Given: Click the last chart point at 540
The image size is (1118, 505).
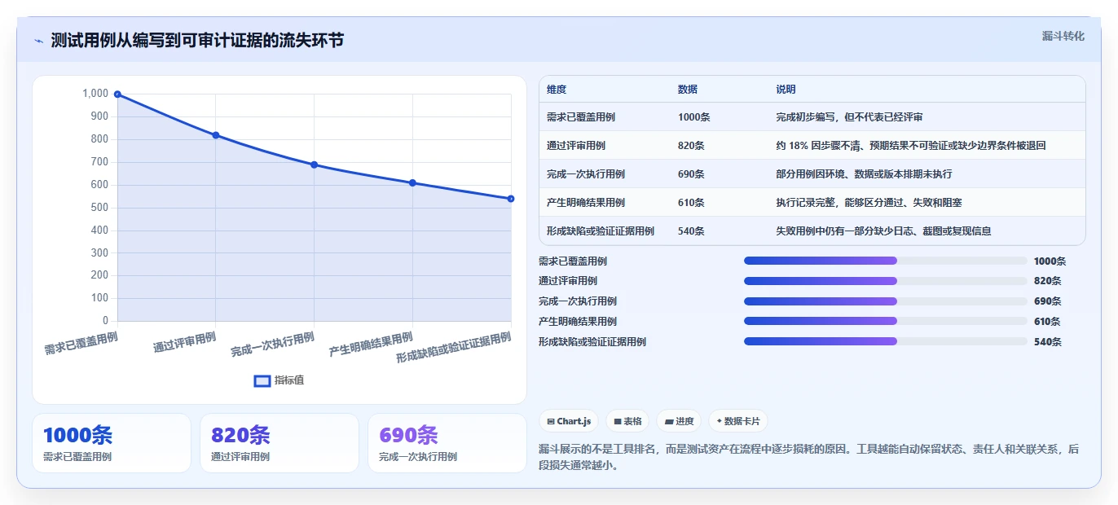Looking at the screenshot, I should coord(511,199).
